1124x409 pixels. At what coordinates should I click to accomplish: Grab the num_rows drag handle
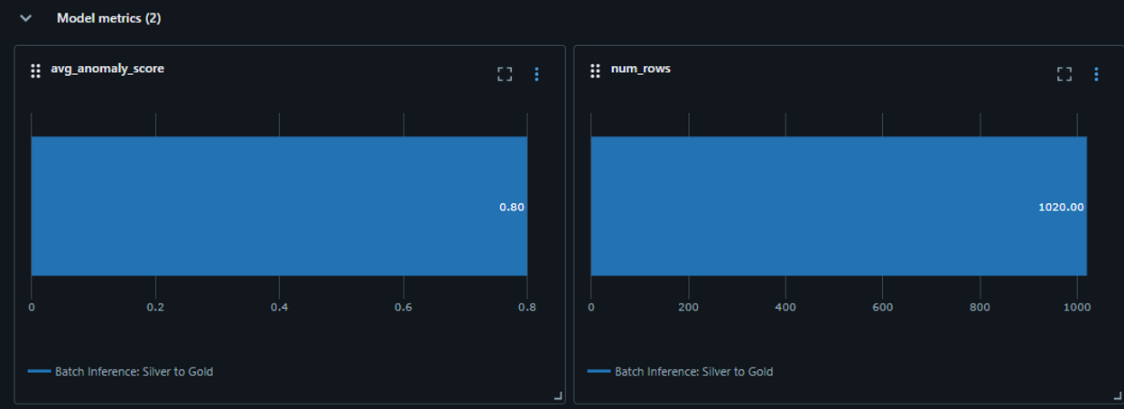point(595,71)
